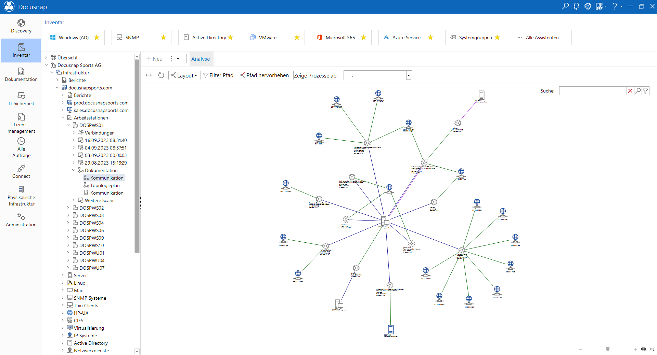Toggle favorite star on SNMP tile

coord(164,38)
